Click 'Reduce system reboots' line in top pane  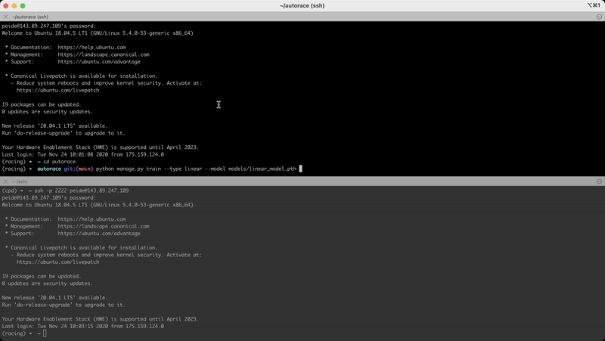107,83
